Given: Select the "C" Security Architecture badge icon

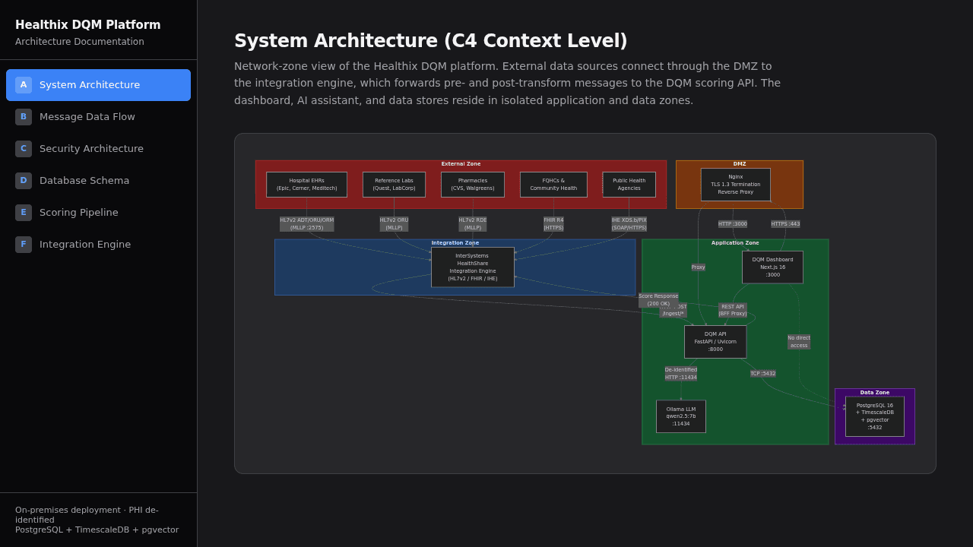Looking at the screenshot, I should 23,148.
